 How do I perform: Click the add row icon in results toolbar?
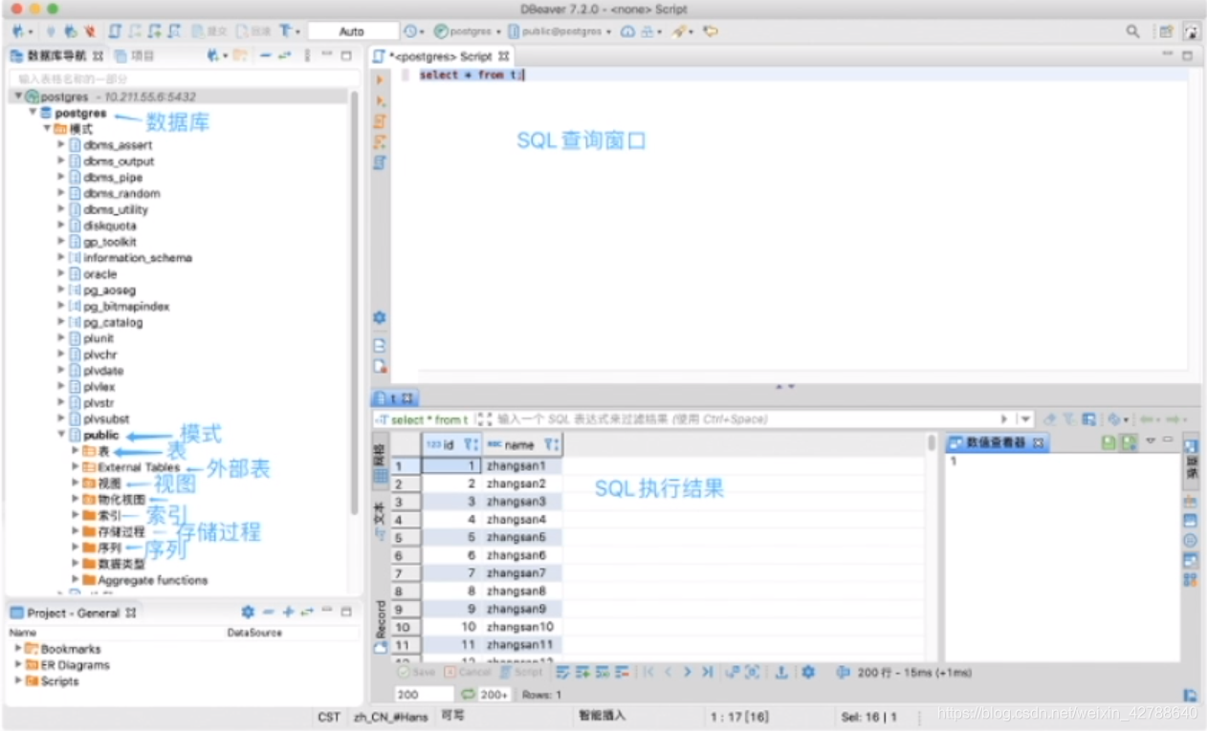coord(583,673)
